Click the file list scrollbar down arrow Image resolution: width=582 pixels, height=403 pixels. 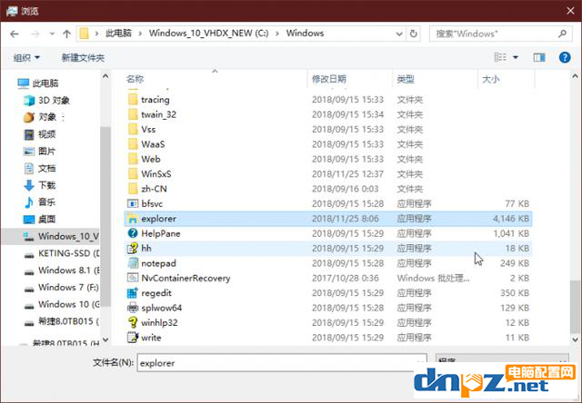(576, 339)
